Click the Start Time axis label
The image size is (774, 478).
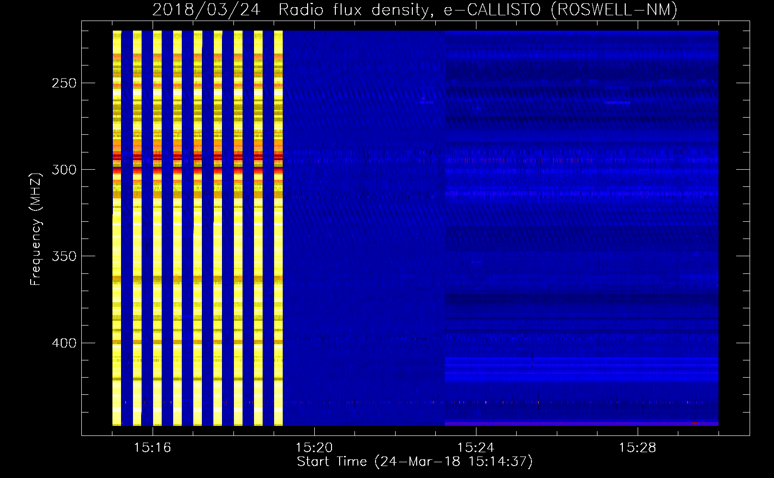(415, 462)
